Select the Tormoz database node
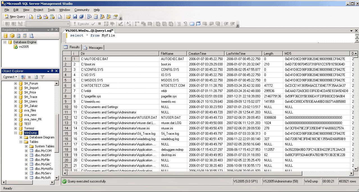Viewport: 359px width, 192px height. pos(29,128)
